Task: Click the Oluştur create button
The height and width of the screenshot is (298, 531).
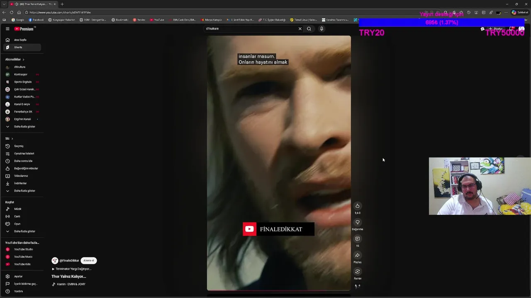Action: pyautogui.click(x=496, y=29)
